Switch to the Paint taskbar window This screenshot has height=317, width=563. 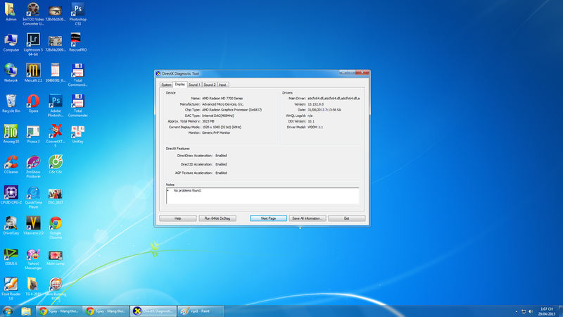point(199,311)
